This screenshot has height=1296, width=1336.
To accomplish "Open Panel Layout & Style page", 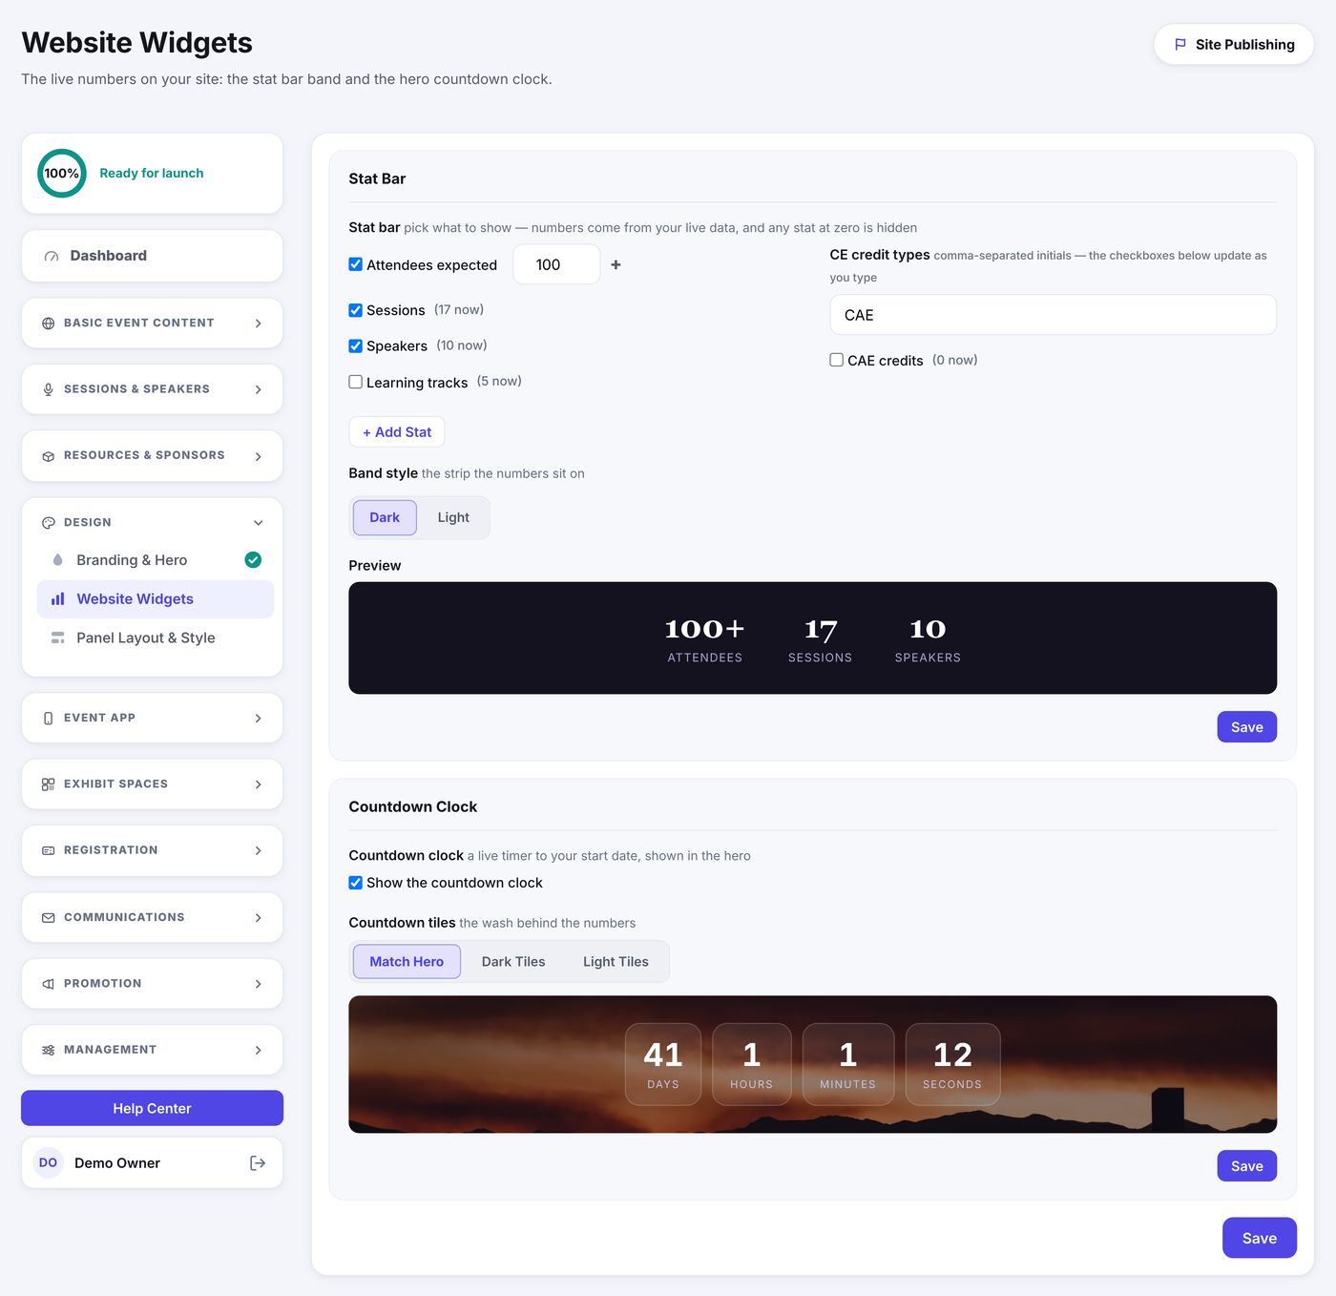I will point(156,638).
